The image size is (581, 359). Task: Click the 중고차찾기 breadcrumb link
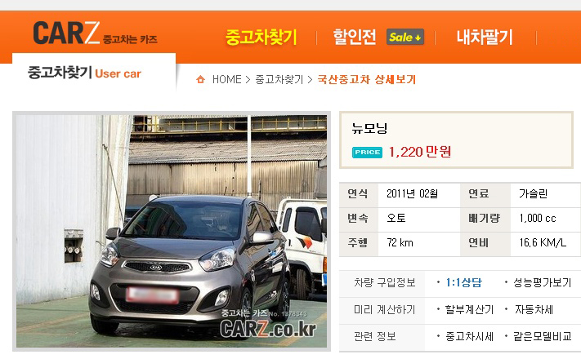click(x=279, y=79)
